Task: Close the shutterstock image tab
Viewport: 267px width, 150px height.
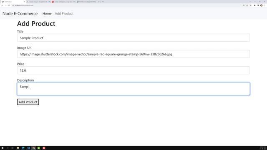Action: pos(74,2)
